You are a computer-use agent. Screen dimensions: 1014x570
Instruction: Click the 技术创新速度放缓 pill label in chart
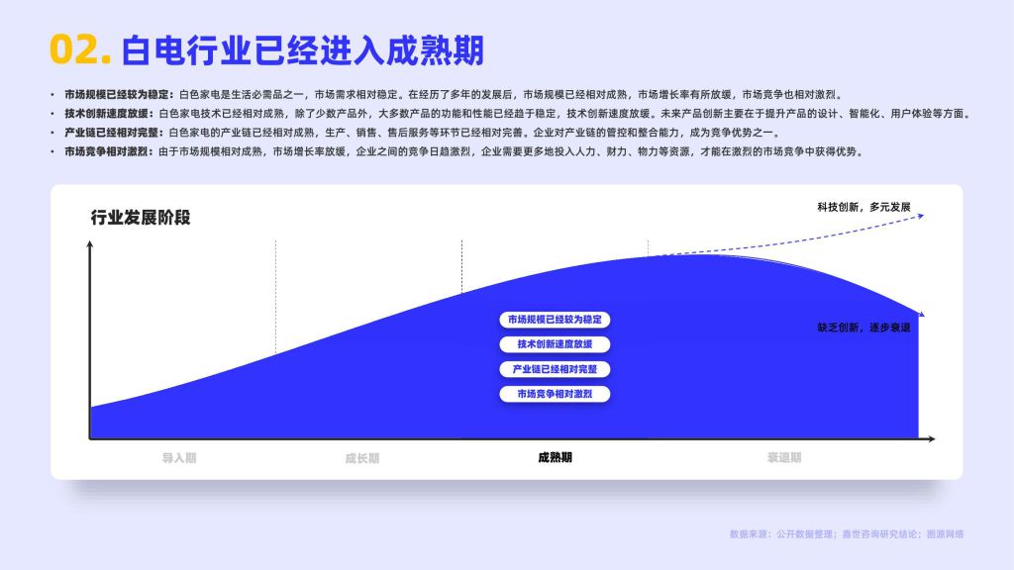point(555,344)
